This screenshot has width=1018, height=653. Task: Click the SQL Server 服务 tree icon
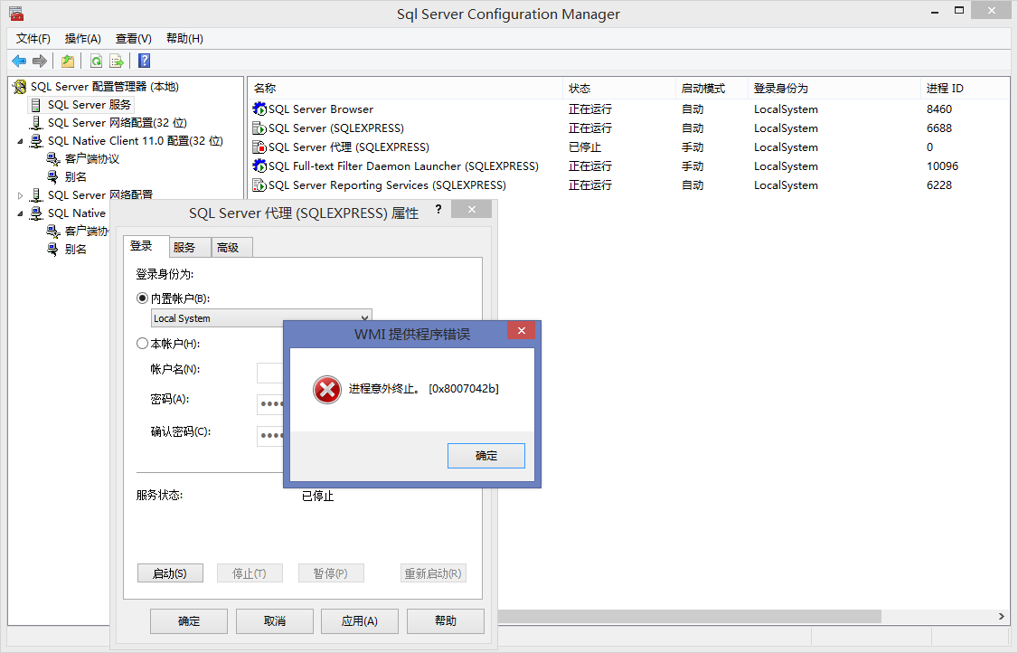point(35,105)
